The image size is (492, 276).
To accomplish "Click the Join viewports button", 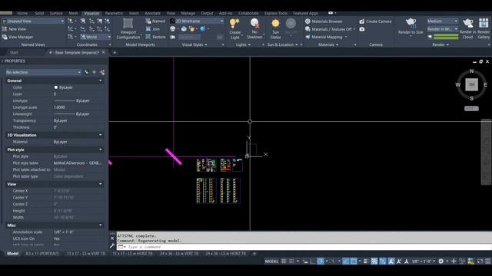I will (x=153, y=29).
